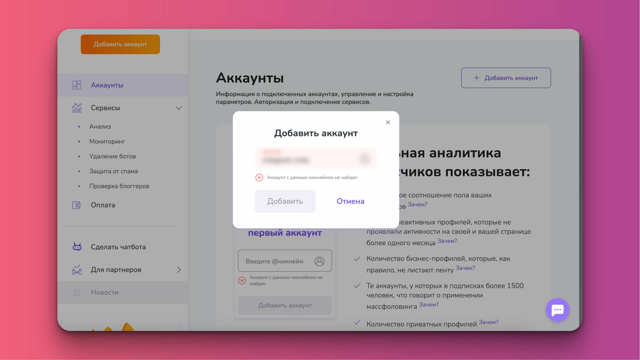Click the red error icon under nickname field
The image size is (640, 360).
(x=242, y=281)
